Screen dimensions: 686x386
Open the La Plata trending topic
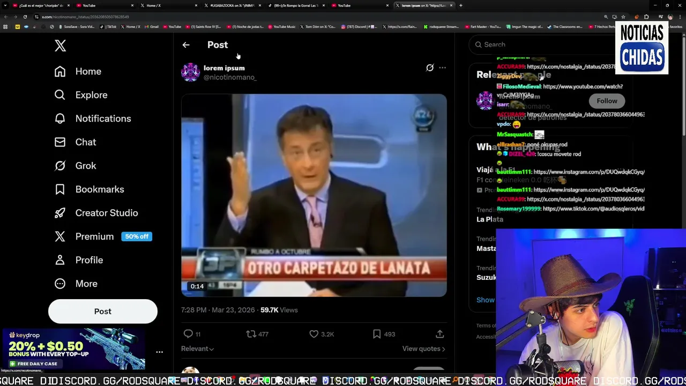coord(490,219)
